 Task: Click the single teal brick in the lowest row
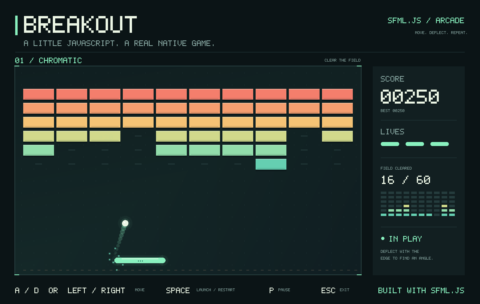point(271,164)
